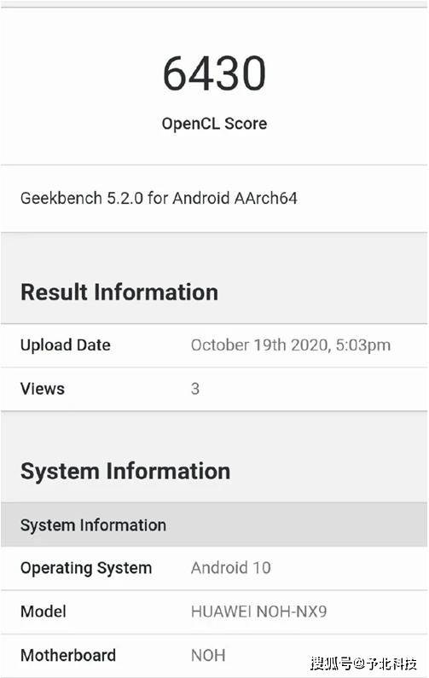The width and height of the screenshot is (429, 678).
Task: Click the 5:03pm upload time
Action: tap(362, 345)
